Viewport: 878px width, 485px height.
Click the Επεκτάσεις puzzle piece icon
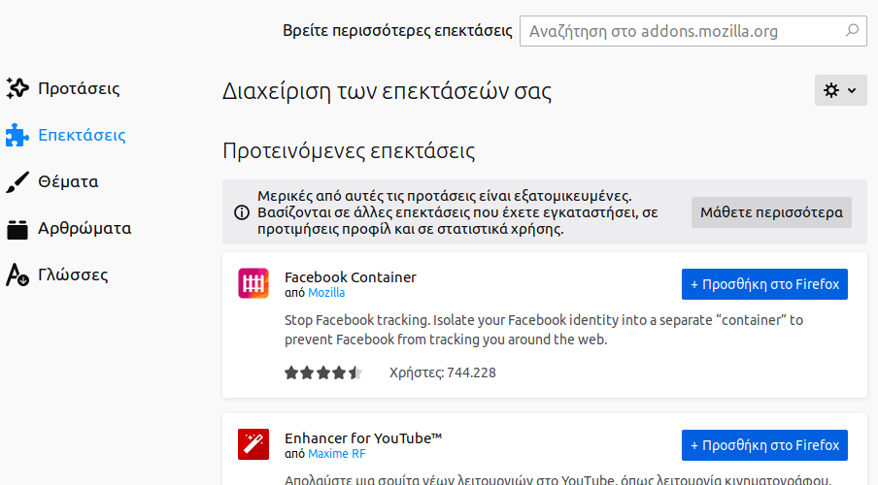click(17, 135)
